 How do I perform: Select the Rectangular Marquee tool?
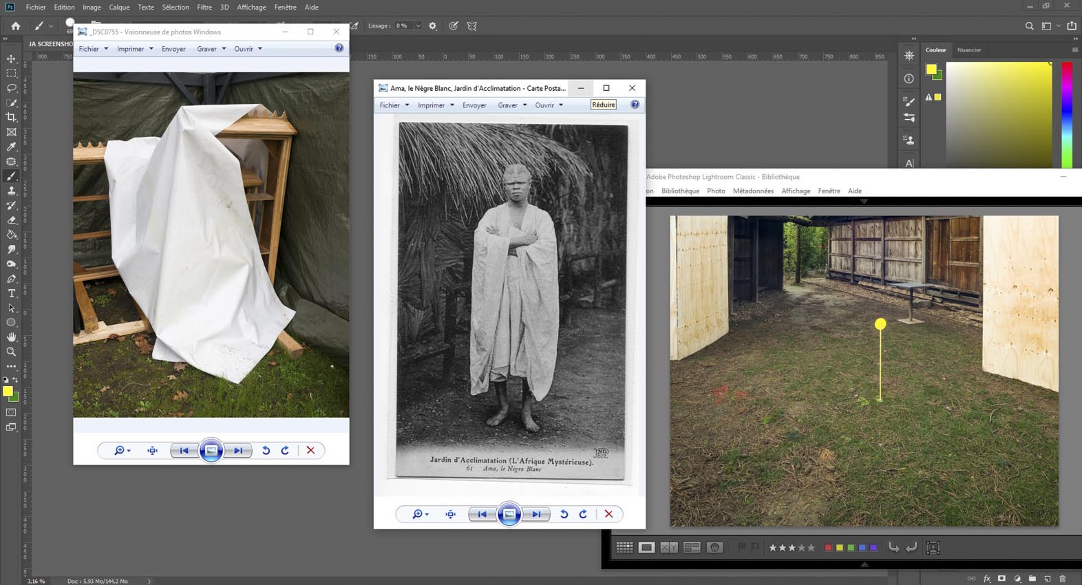coord(11,73)
